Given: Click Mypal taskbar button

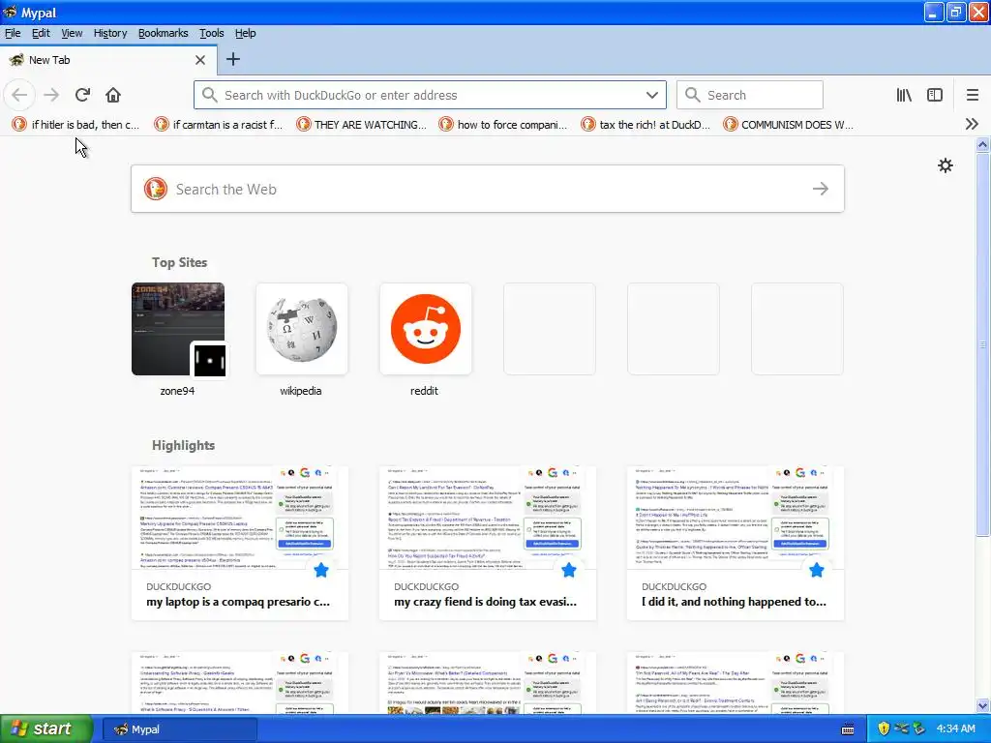Looking at the screenshot, I should [x=180, y=729].
